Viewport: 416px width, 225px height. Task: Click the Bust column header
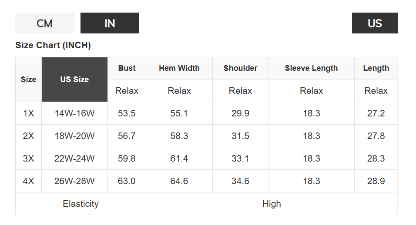(127, 68)
